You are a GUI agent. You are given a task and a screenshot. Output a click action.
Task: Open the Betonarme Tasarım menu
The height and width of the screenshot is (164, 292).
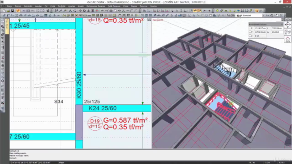[x=95, y=6]
